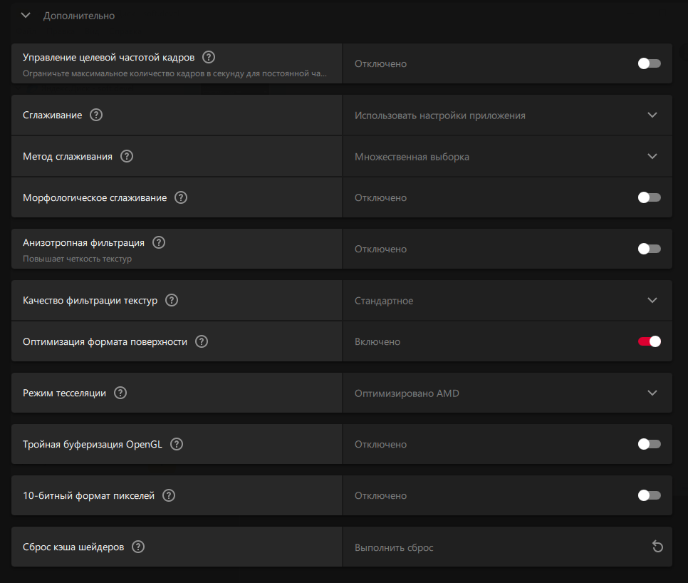Image resolution: width=688 pixels, height=583 pixels.
Task: Collapse the Дополнительно section
Action: point(26,15)
